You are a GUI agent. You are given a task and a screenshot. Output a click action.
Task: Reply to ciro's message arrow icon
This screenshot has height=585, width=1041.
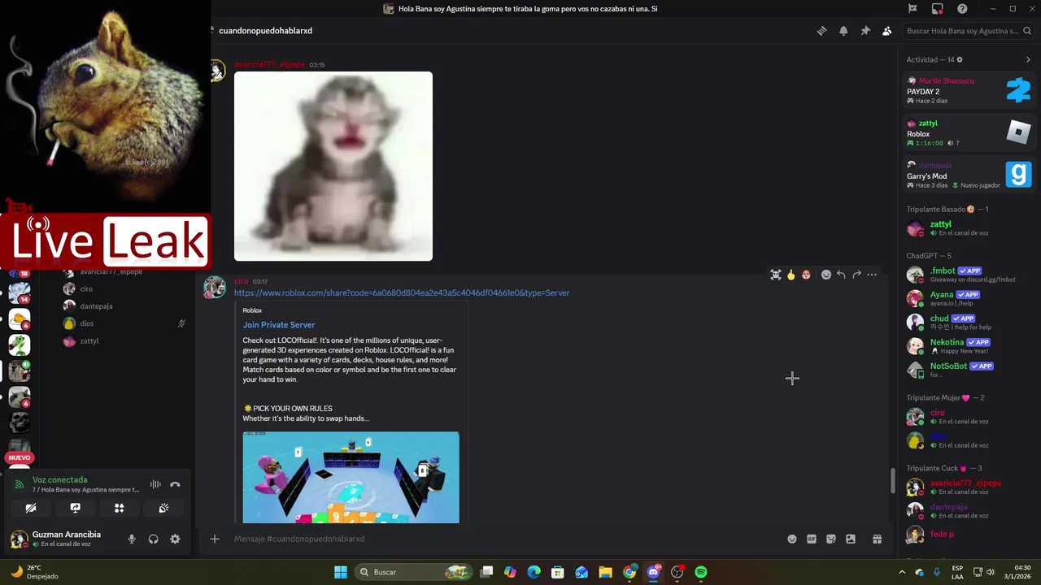pyautogui.click(x=841, y=275)
